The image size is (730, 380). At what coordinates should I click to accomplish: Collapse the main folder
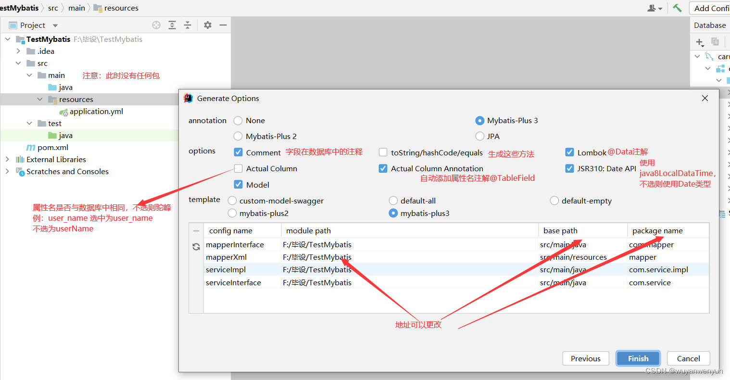[x=29, y=76]
